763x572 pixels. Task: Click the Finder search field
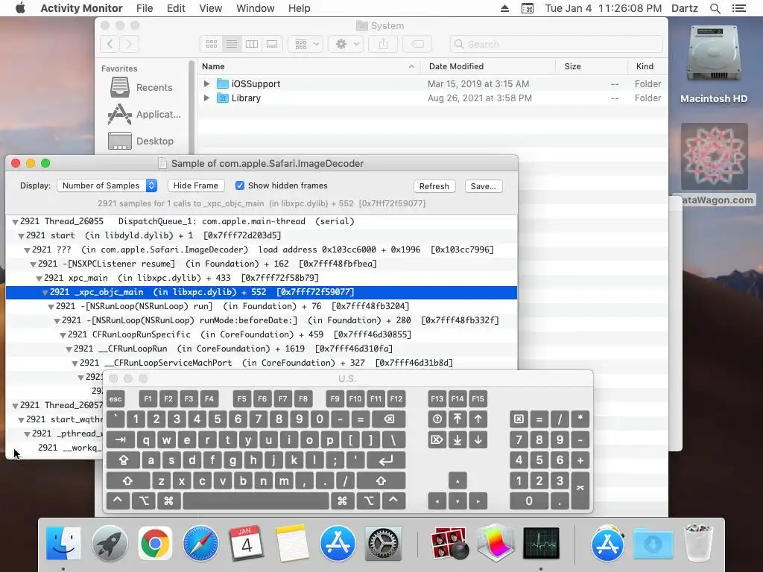point(556,44)
